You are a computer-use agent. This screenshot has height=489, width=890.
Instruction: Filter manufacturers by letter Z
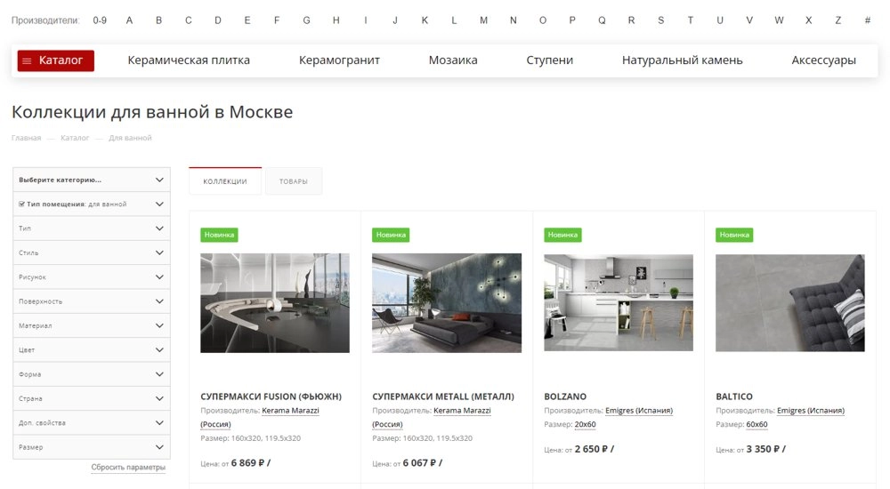(x=837, y=20)
